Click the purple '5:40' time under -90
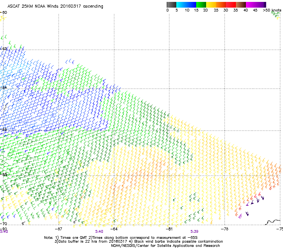Screen dimensions: 283x248 [x=4, y=232]
